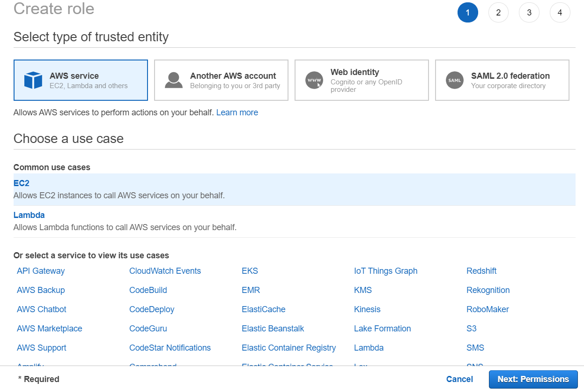Go to wizard step 2

click(498, 13)
